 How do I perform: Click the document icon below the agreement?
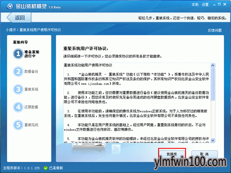(x=116, y=149)
